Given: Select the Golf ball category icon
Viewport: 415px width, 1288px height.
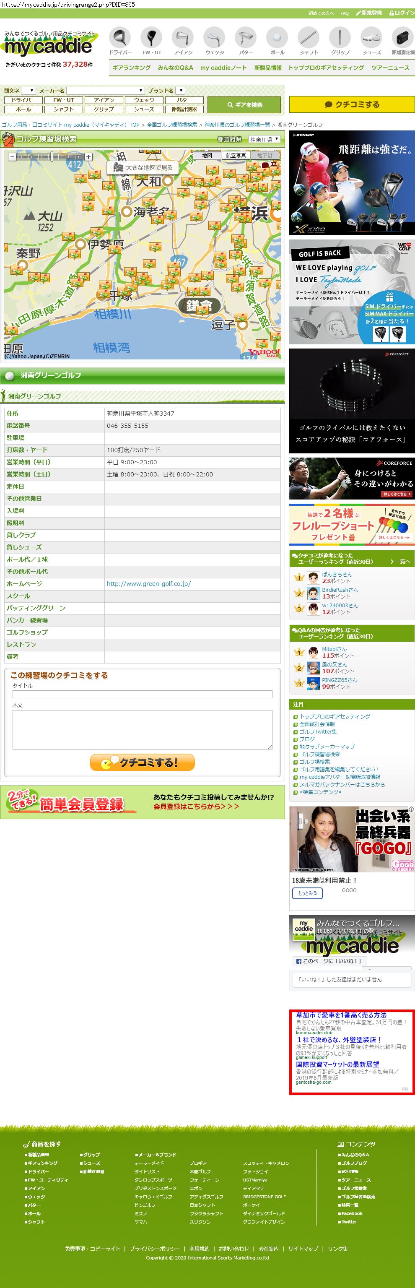Looking at the screenshot, I should [277, 37].
